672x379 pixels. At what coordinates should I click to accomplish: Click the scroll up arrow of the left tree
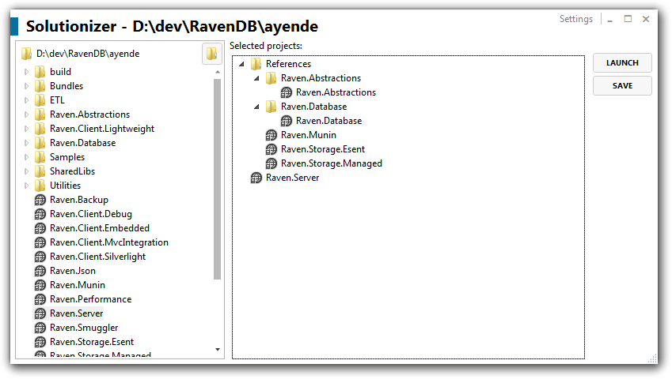(218, 72)
